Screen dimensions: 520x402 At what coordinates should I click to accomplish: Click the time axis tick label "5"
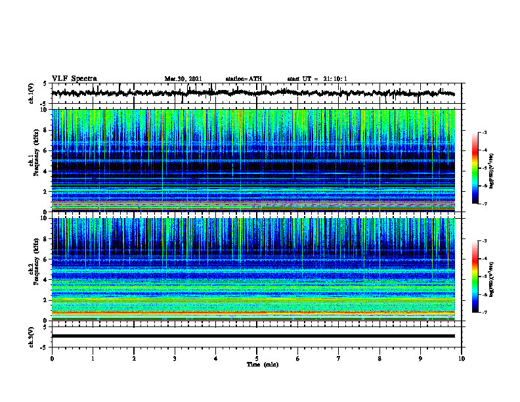257,359
